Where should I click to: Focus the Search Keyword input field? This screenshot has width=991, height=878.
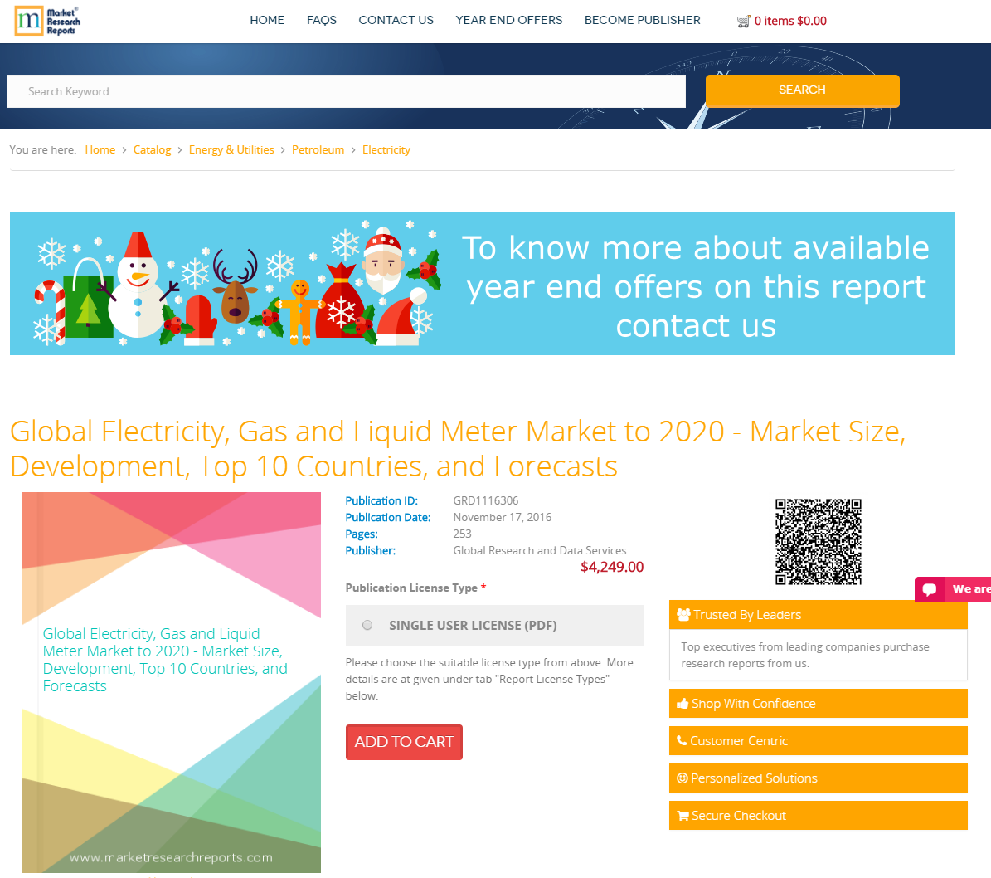click(x=346, y=91)
